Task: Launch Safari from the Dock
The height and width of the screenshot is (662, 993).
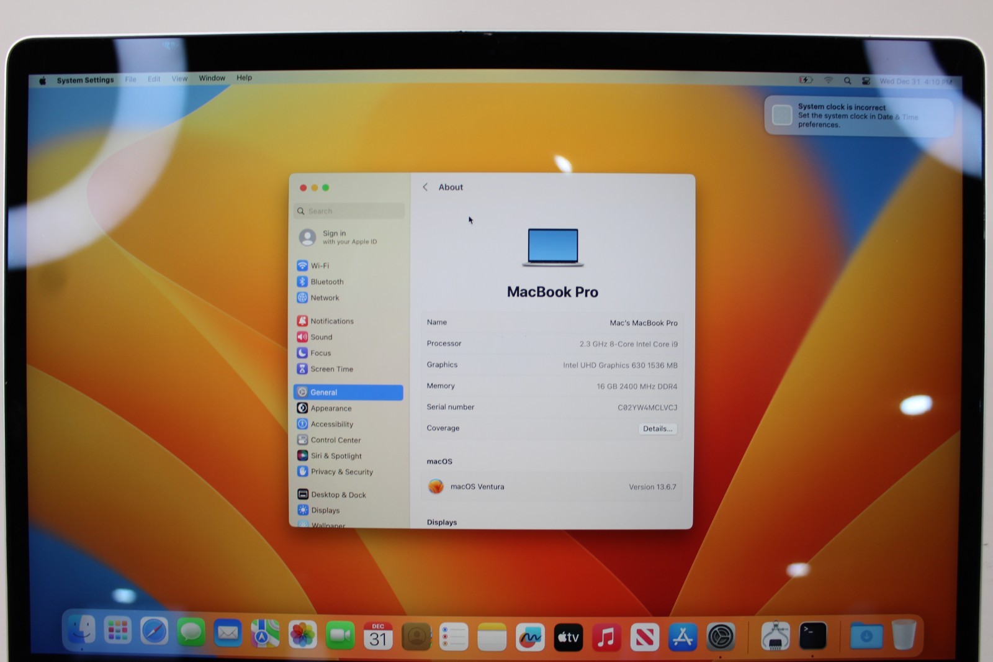Action: pos(154,632)
